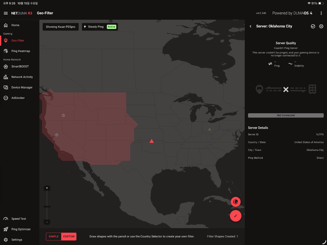Image resolution: width=327 pixels, height=245 pixels.
Task: Open the Speed Test page
Action: 19,219
